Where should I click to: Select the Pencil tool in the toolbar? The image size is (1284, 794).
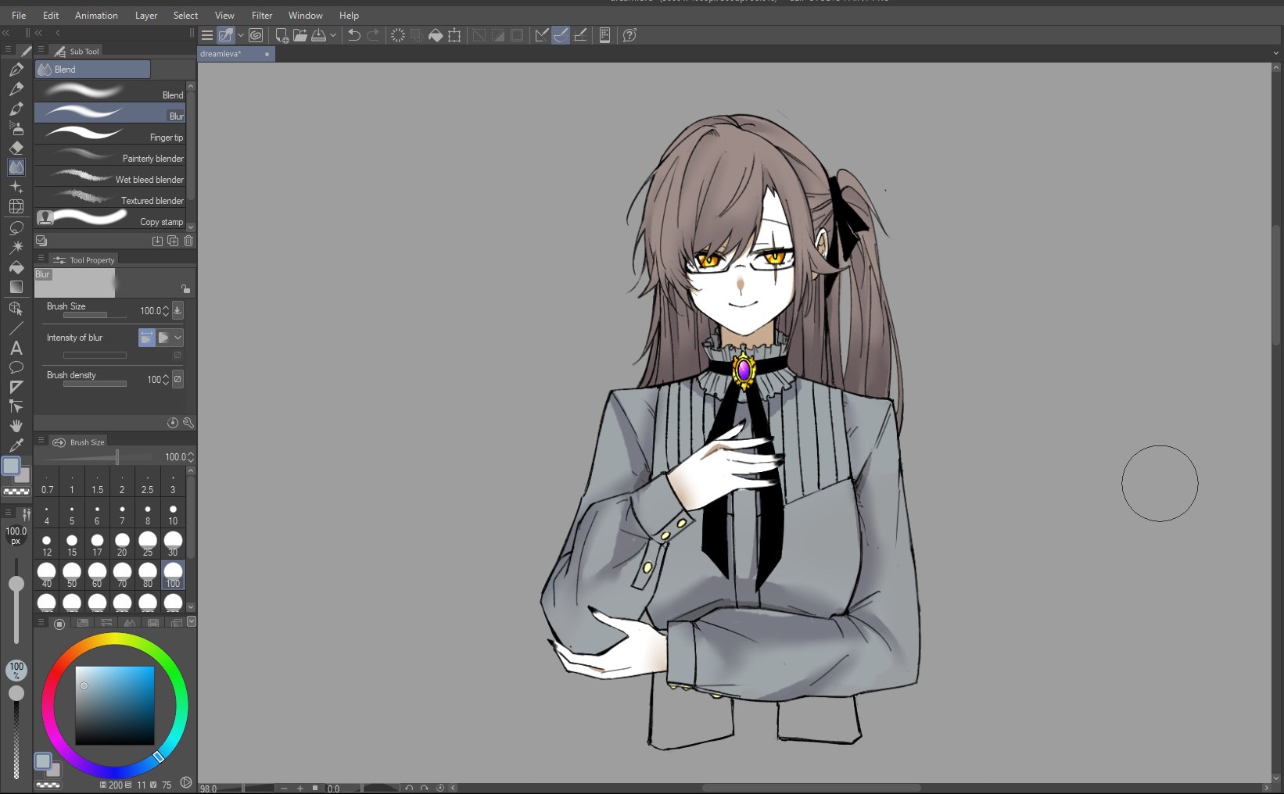[x=16, y=88]
